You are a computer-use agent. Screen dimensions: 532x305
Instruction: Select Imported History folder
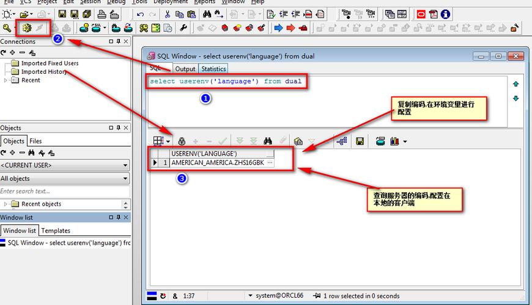click(x=44, y=72)
